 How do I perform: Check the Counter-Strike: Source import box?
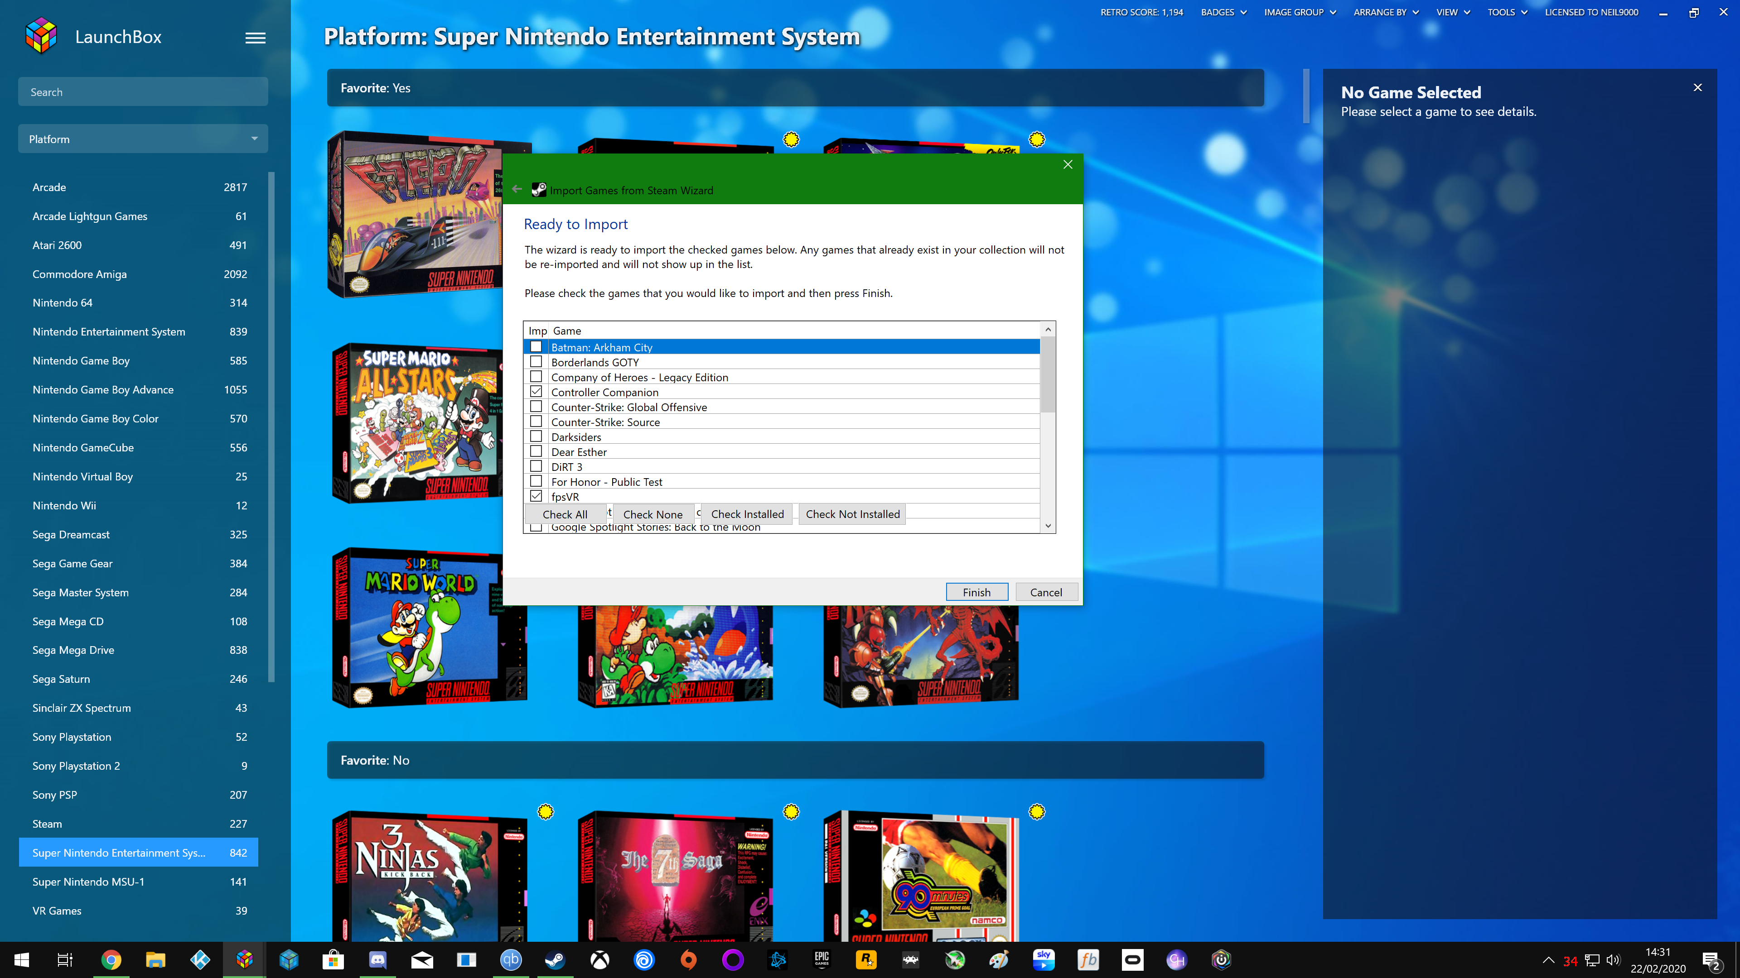click(x=536, y=421)
